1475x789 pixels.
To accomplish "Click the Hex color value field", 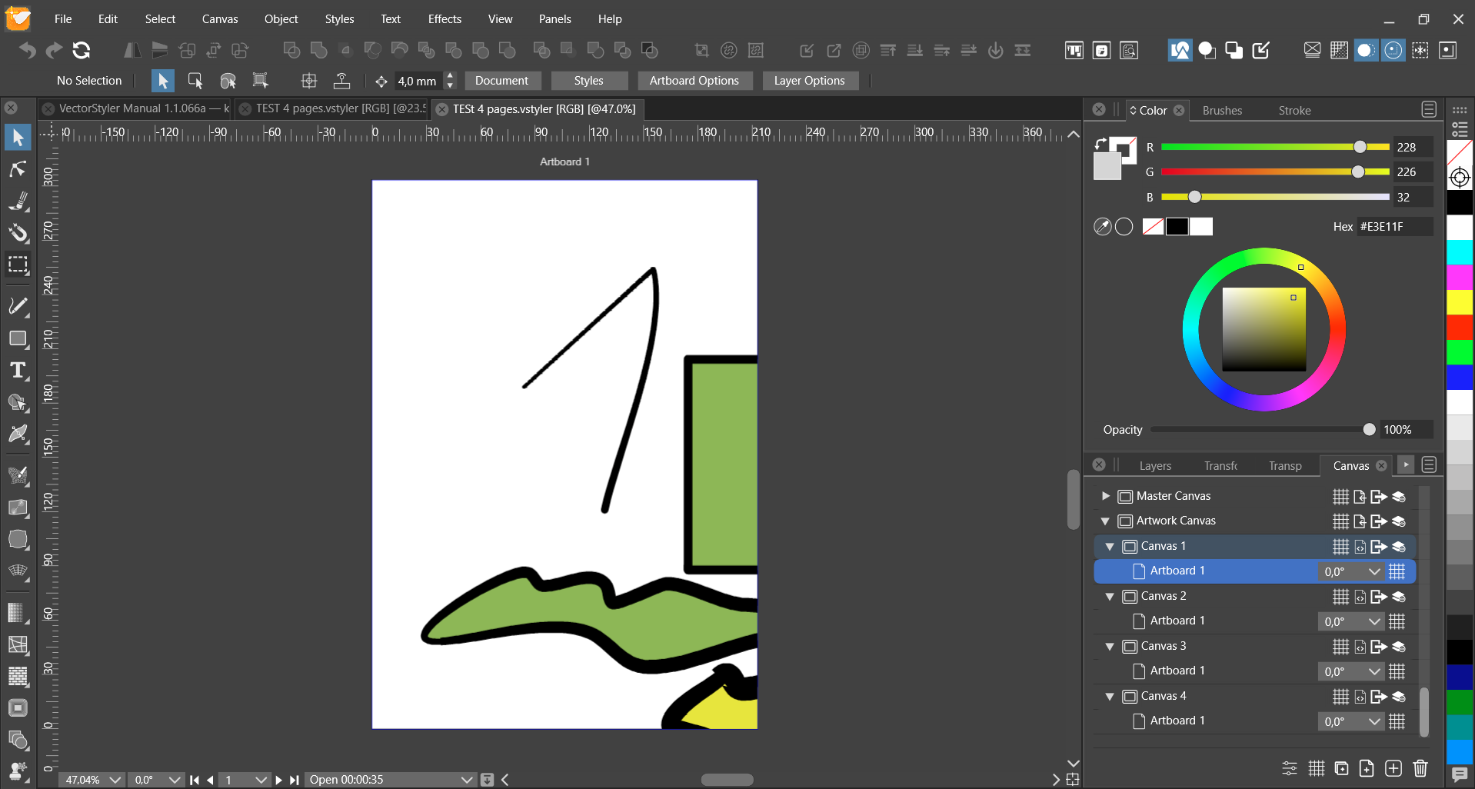I will 1393,227.
